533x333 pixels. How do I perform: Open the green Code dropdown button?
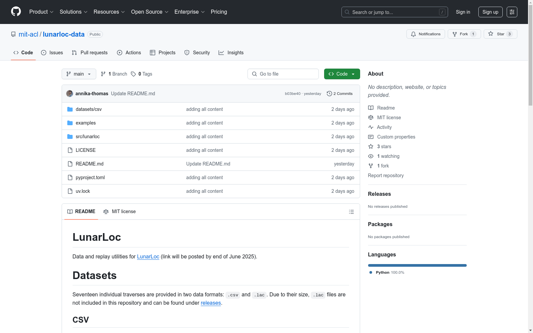342,74
